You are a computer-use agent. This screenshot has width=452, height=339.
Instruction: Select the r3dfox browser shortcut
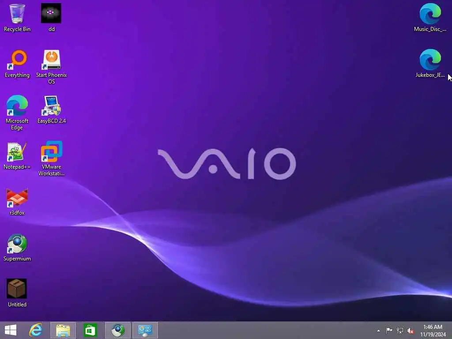coord(17,201)
